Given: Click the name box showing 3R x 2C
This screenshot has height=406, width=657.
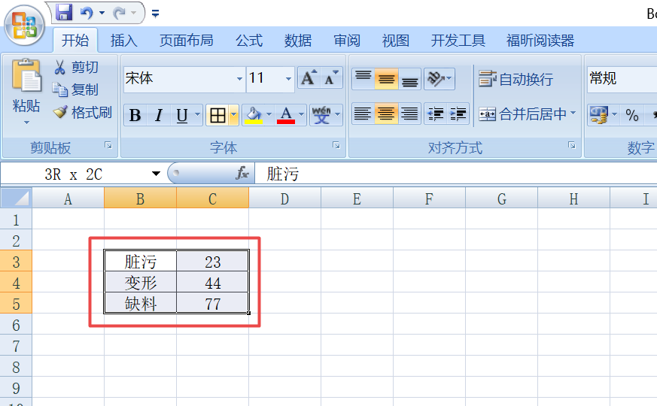Looking at the screenshot, I should pyautogui.click(x=74, y=174).
